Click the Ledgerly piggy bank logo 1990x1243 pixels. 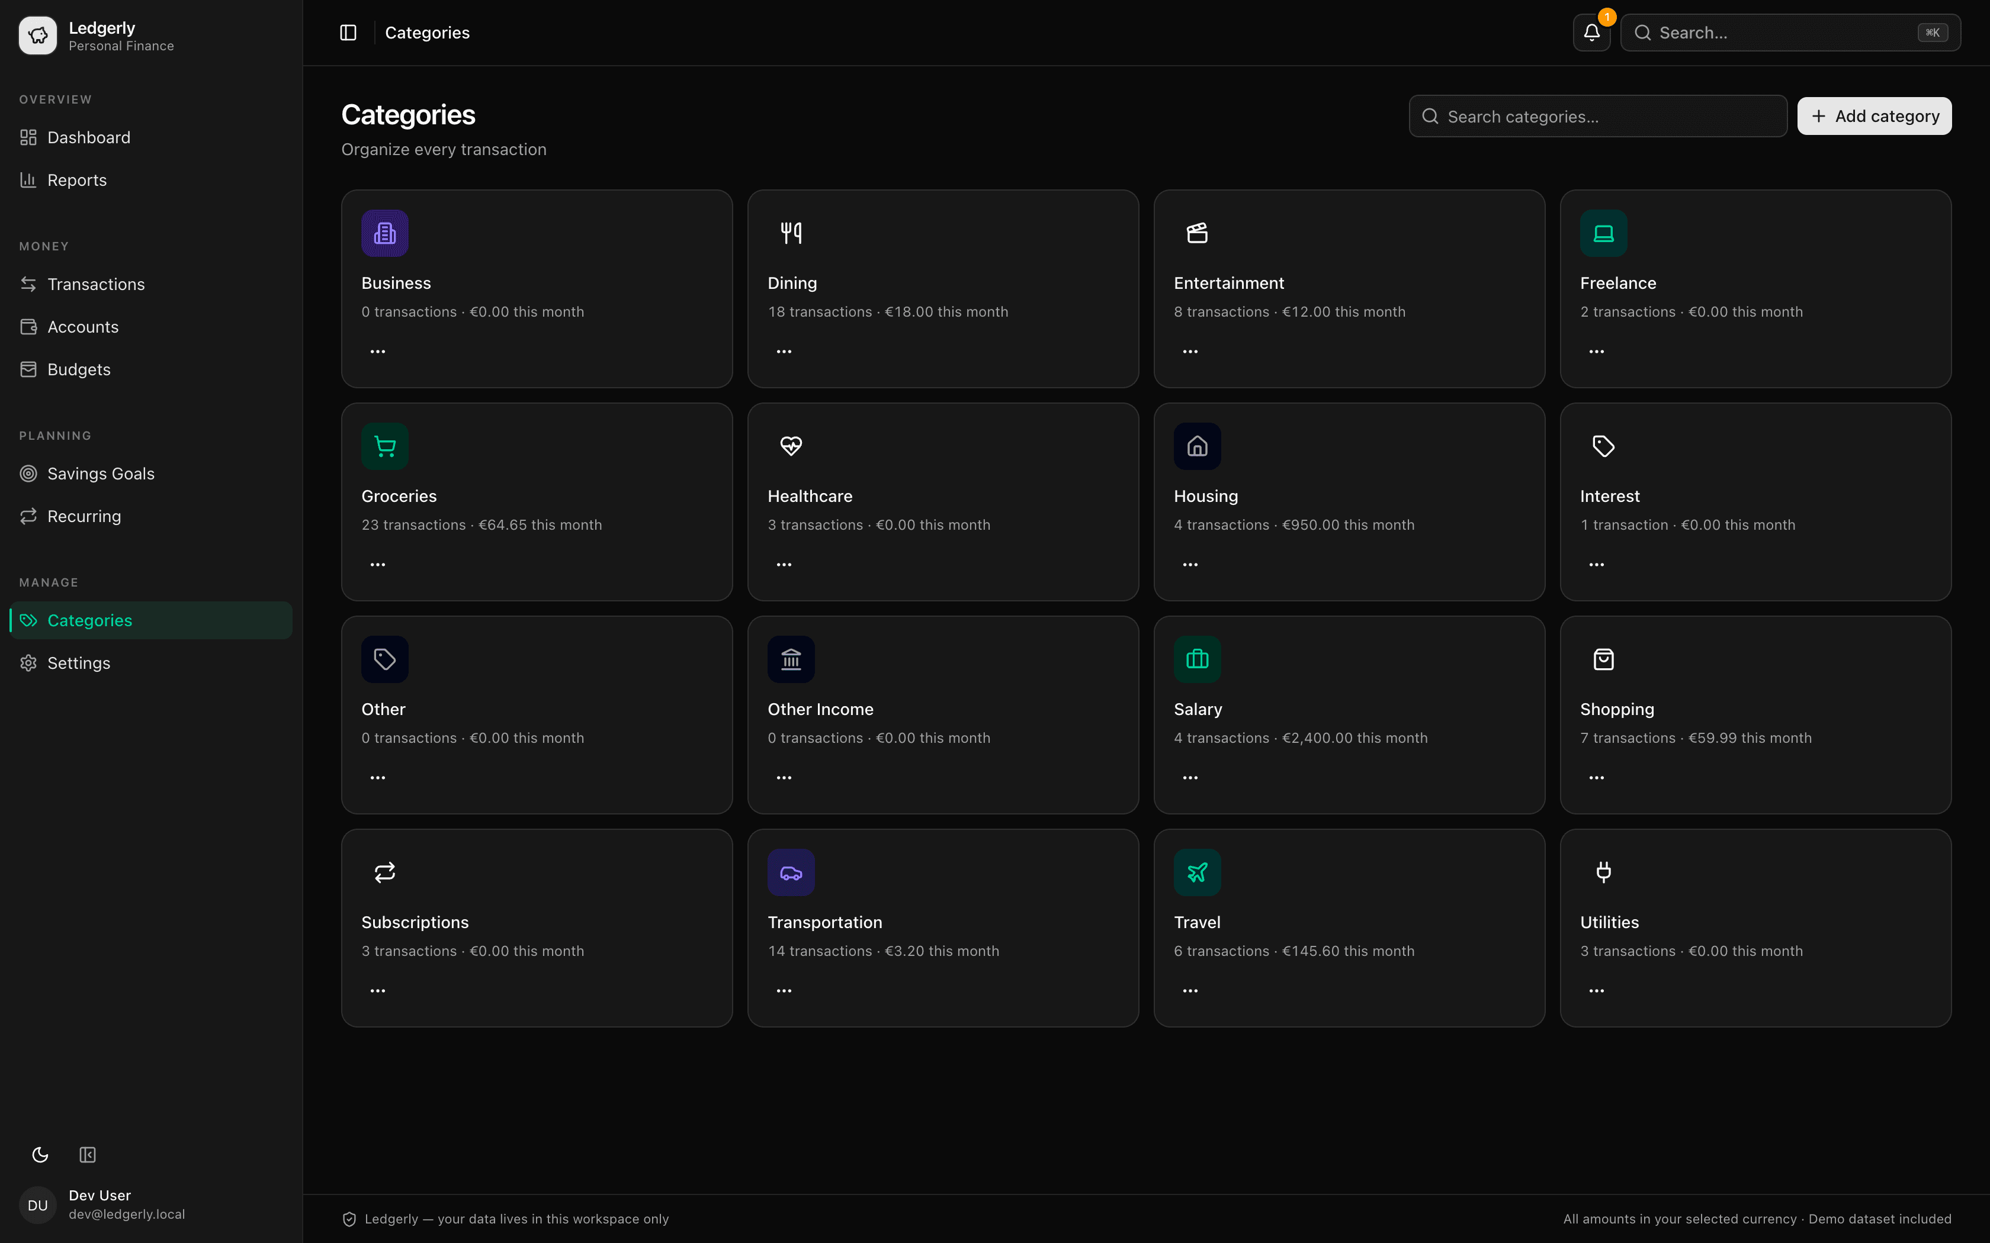(38, 36)
